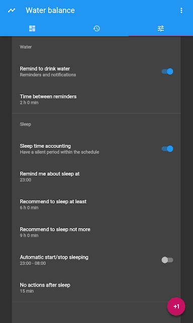
Task: Disable the Remind to drink water switch
Action: pos(167,72)
